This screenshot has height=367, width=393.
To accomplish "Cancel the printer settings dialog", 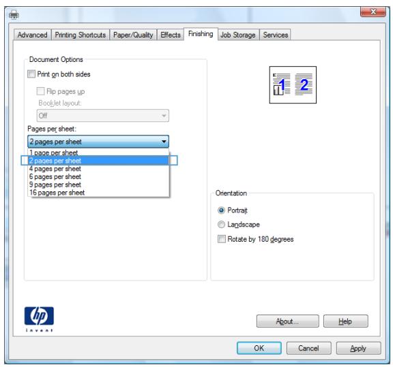I will [309, 348].
